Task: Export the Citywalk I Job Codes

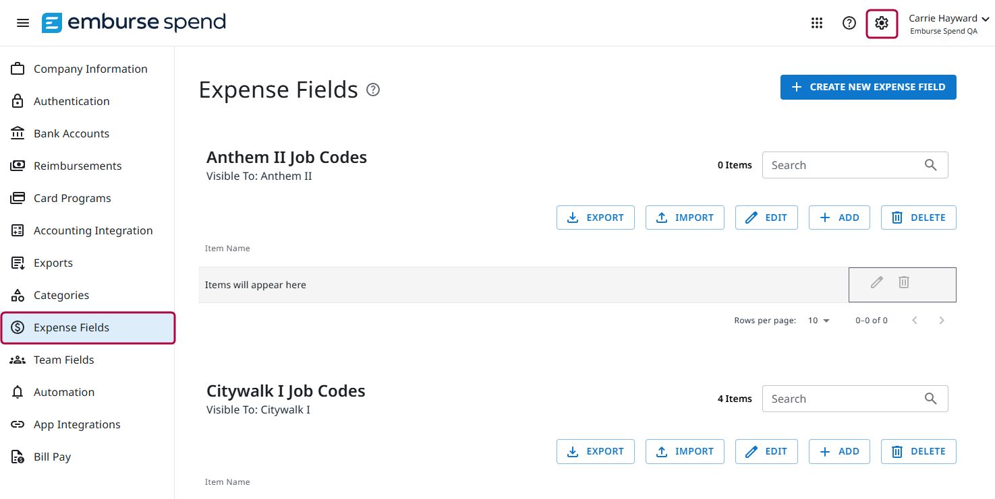Action: (x=596, y=451)
